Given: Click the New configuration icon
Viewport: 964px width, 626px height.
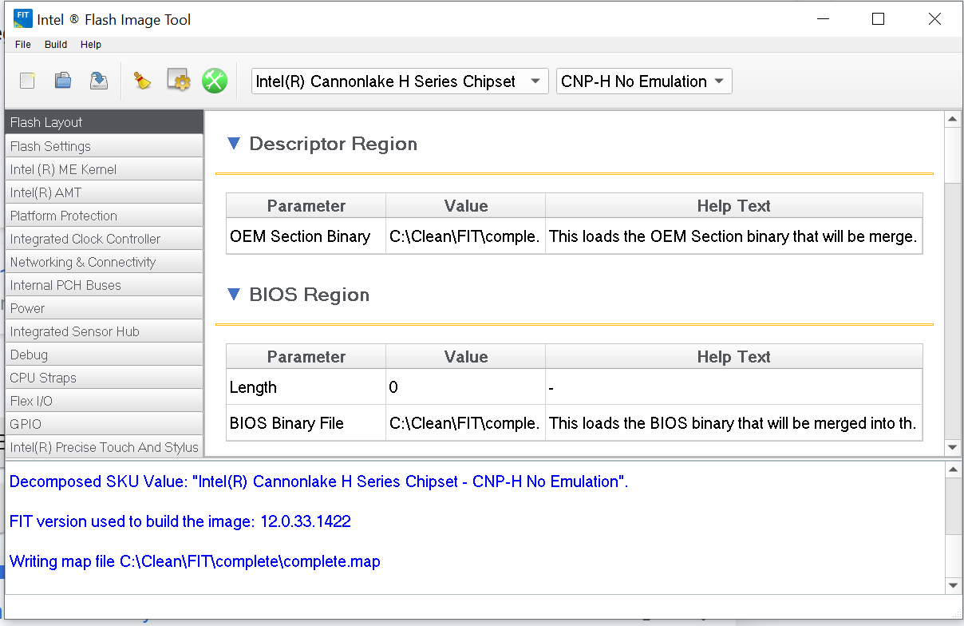Looking at the screenshot, I should (x=28, y=81).
